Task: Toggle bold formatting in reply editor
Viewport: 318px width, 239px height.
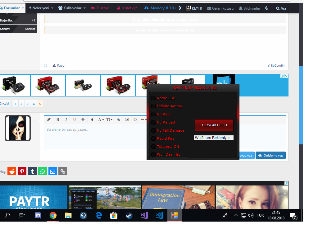Action: coord(57,119)
